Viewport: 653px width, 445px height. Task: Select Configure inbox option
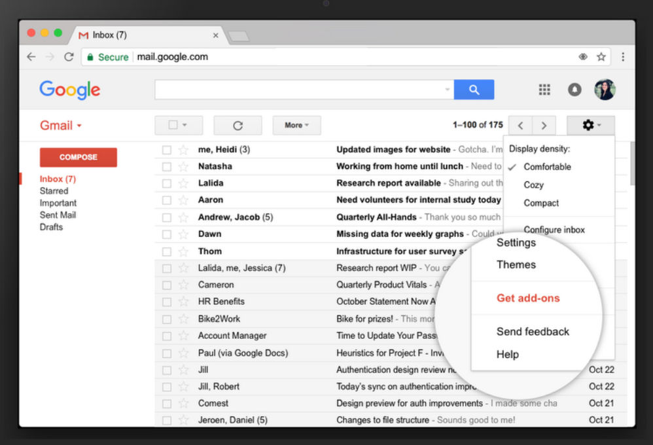coord(554,230)
